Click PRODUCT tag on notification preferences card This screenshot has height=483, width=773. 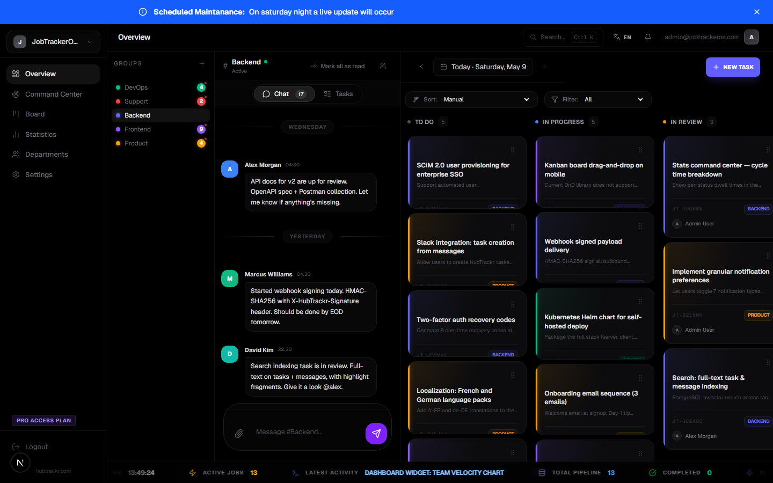click(758, 315)
